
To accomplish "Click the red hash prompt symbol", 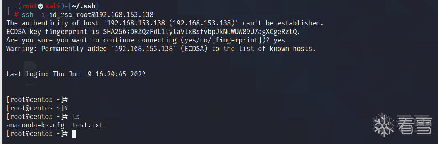I will 16,15.
